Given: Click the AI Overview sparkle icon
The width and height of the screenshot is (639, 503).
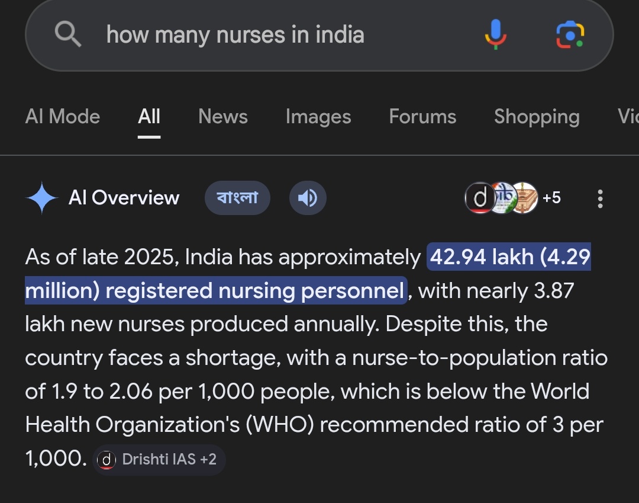Looking at the screenshot, I should (x=42, y=198).
